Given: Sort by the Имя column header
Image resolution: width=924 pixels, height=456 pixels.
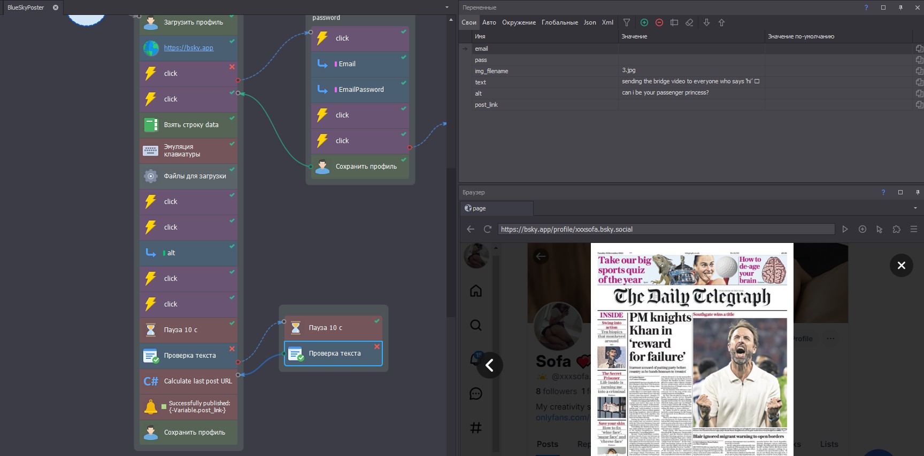Looking at the screenshot, I should tap(544, 36).
